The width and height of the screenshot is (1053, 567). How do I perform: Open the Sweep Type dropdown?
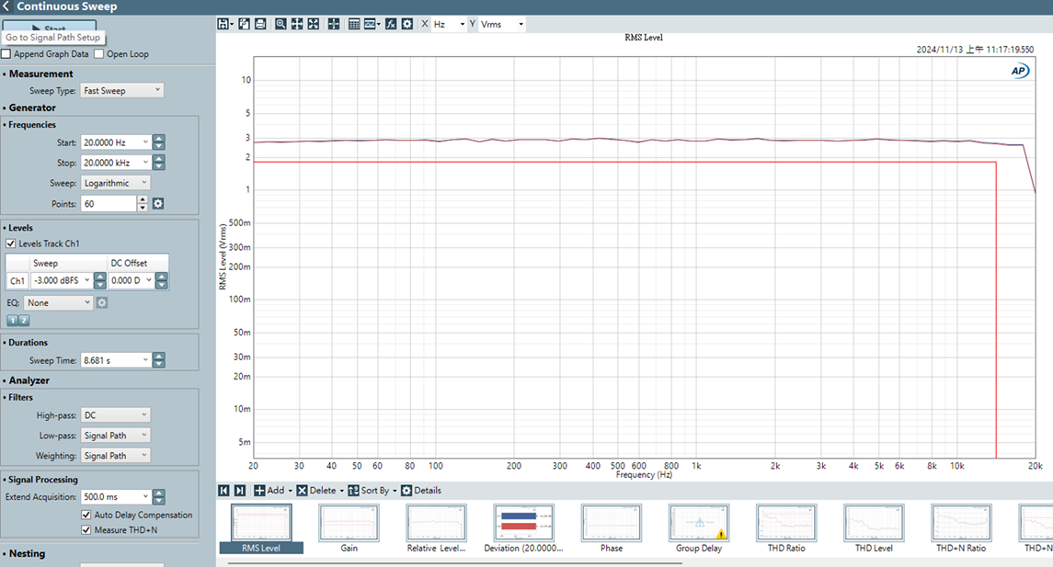pos(121,90)
